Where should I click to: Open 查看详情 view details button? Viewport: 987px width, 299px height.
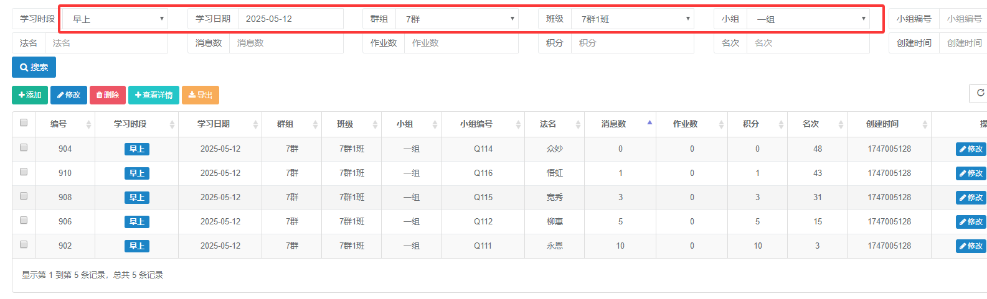154,95
